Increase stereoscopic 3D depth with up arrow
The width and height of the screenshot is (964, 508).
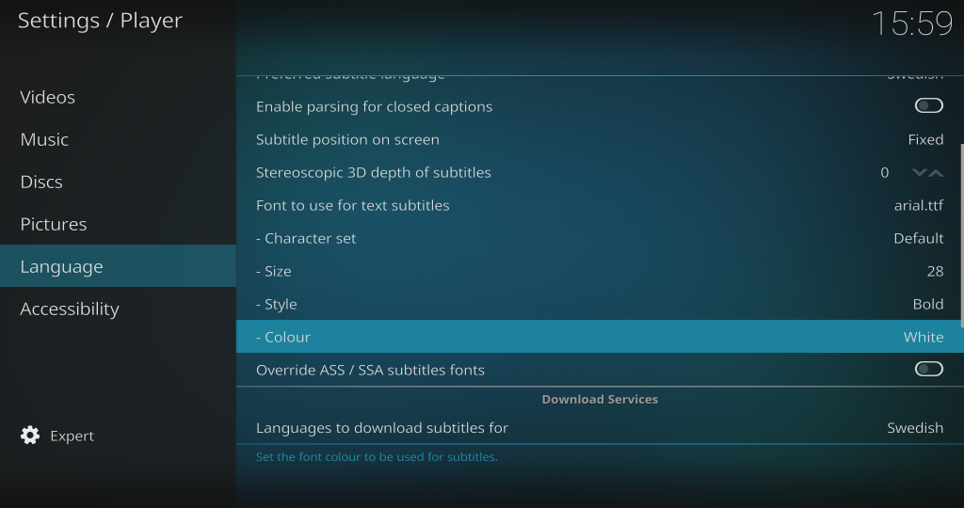[936, 173]
